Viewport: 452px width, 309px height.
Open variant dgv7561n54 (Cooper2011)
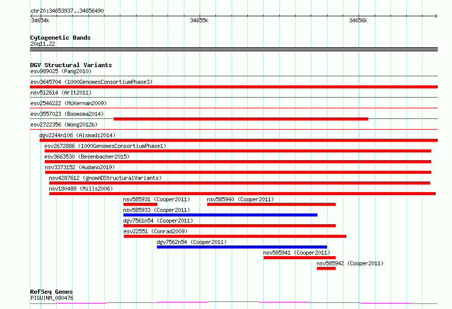pos(158,221)
